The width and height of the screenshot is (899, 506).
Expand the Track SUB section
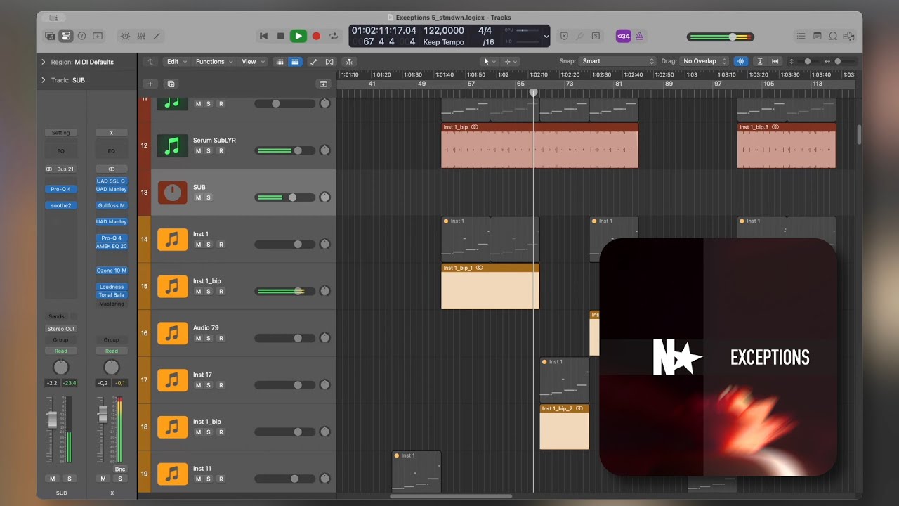click(x=43, y=80)
